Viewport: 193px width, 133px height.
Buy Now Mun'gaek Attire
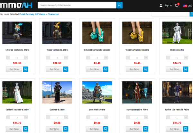174,69
